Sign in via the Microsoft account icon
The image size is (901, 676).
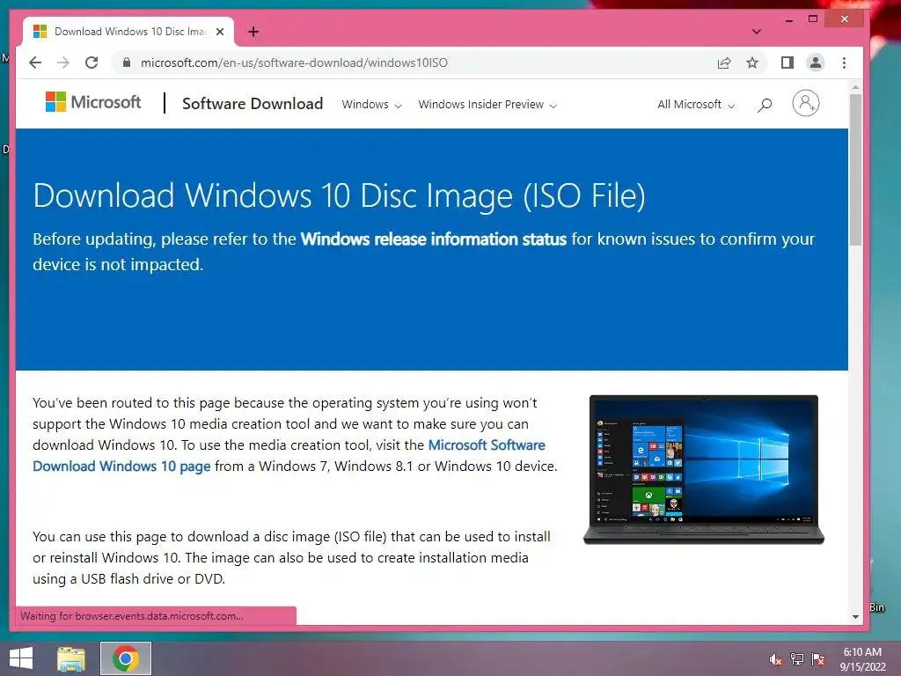(806, 104)
